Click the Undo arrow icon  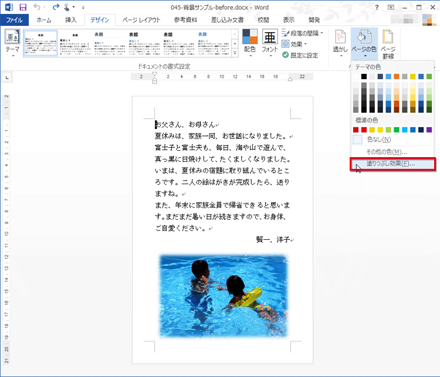(37, 6)
